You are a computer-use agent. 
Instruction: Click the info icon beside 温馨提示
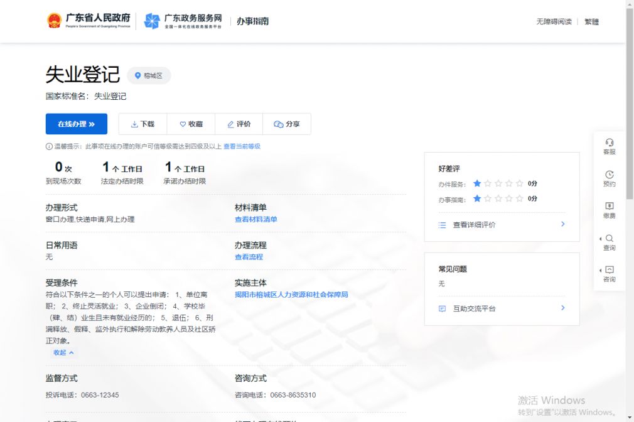click(49, 146)
